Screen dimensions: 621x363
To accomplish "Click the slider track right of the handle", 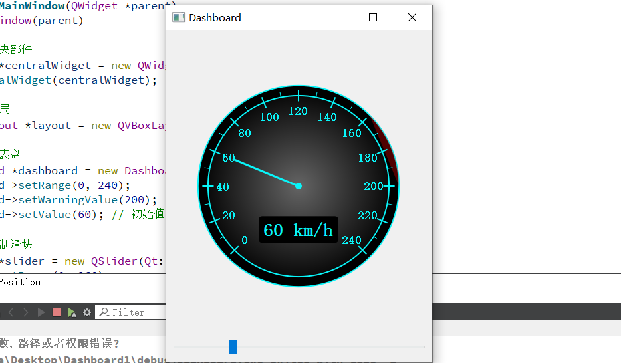I will (x=331, y=347).
